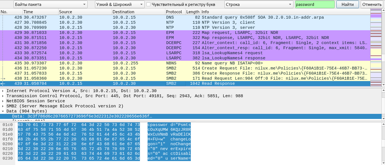
Task: Expand 'SMB2 (Server Message Block Protocol version 2)' node
Action: pos(3,106)
